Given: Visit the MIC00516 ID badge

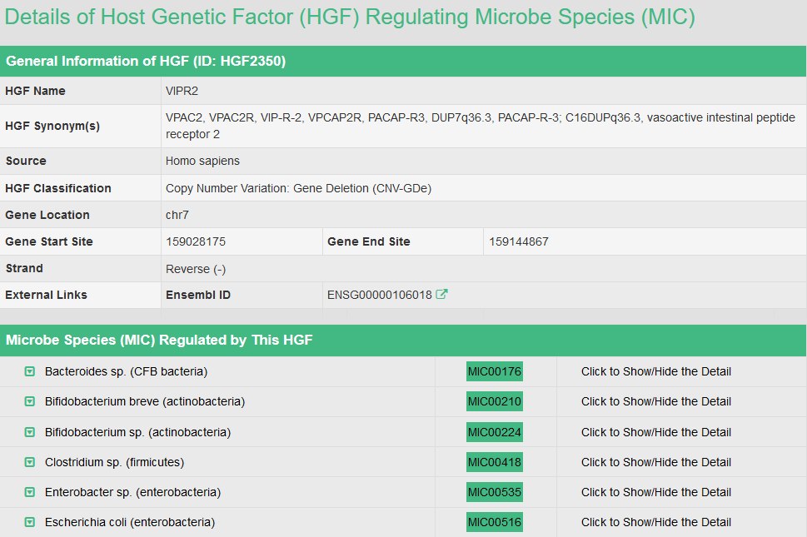Looking at the screenshot, I should click(494, 522).
